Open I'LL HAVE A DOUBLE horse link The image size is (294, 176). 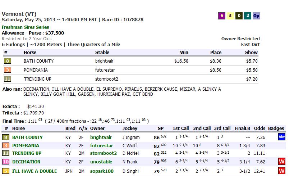point(35,171)
